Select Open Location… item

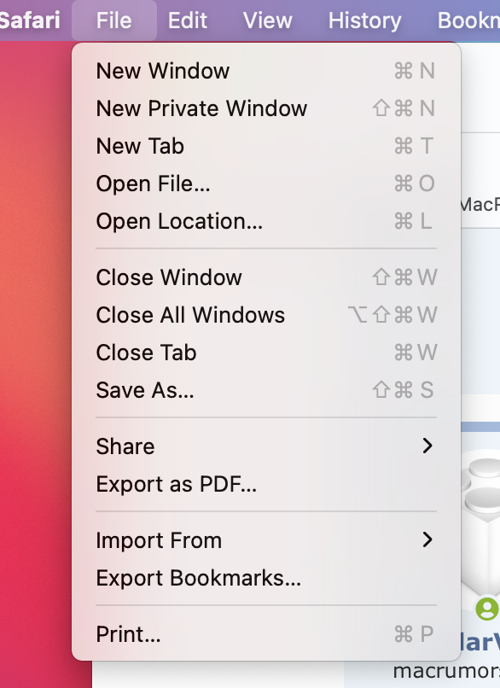(266, 221)
